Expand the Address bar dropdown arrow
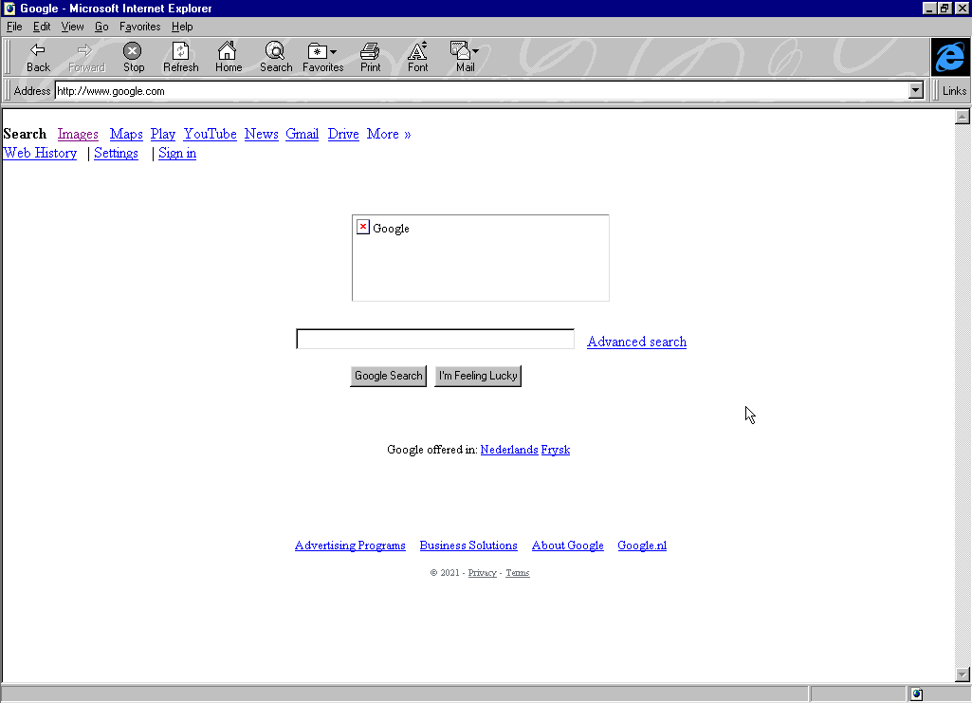 (916, 90)
